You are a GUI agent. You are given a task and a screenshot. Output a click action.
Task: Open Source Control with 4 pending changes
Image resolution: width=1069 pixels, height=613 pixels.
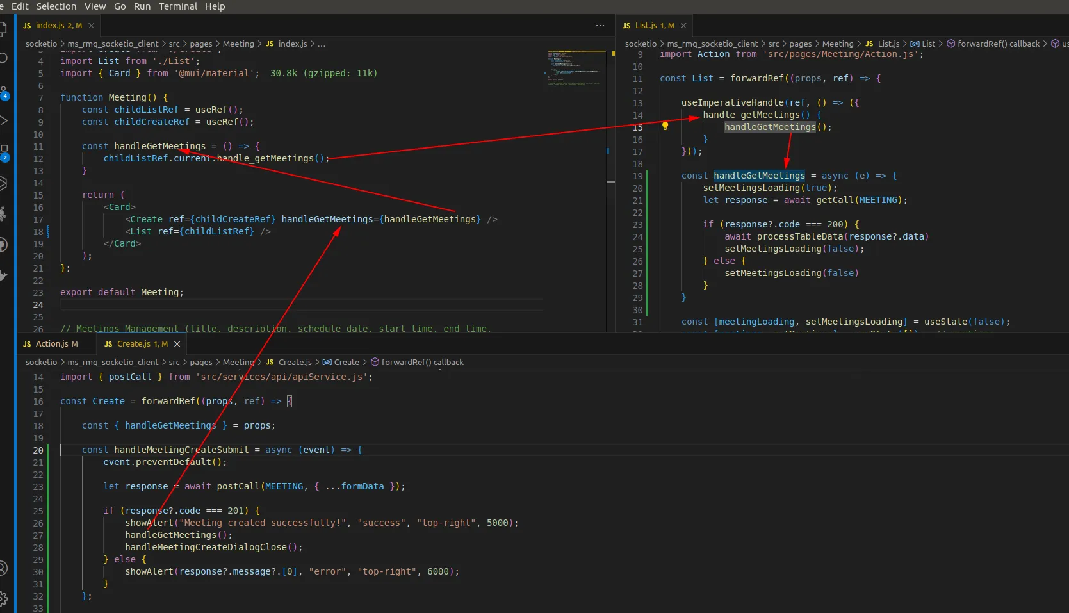[x=3, y=92]
